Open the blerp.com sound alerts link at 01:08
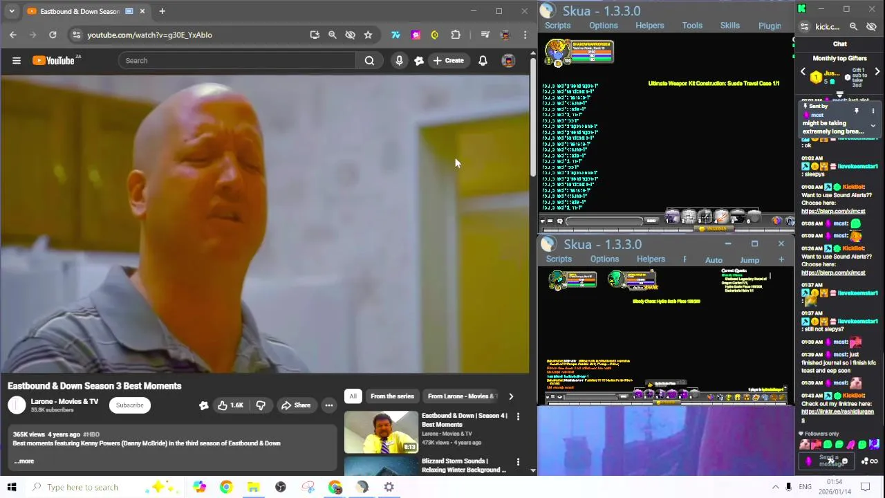The image size is (885, 498). pyautogui.click(x=833, y=212)
